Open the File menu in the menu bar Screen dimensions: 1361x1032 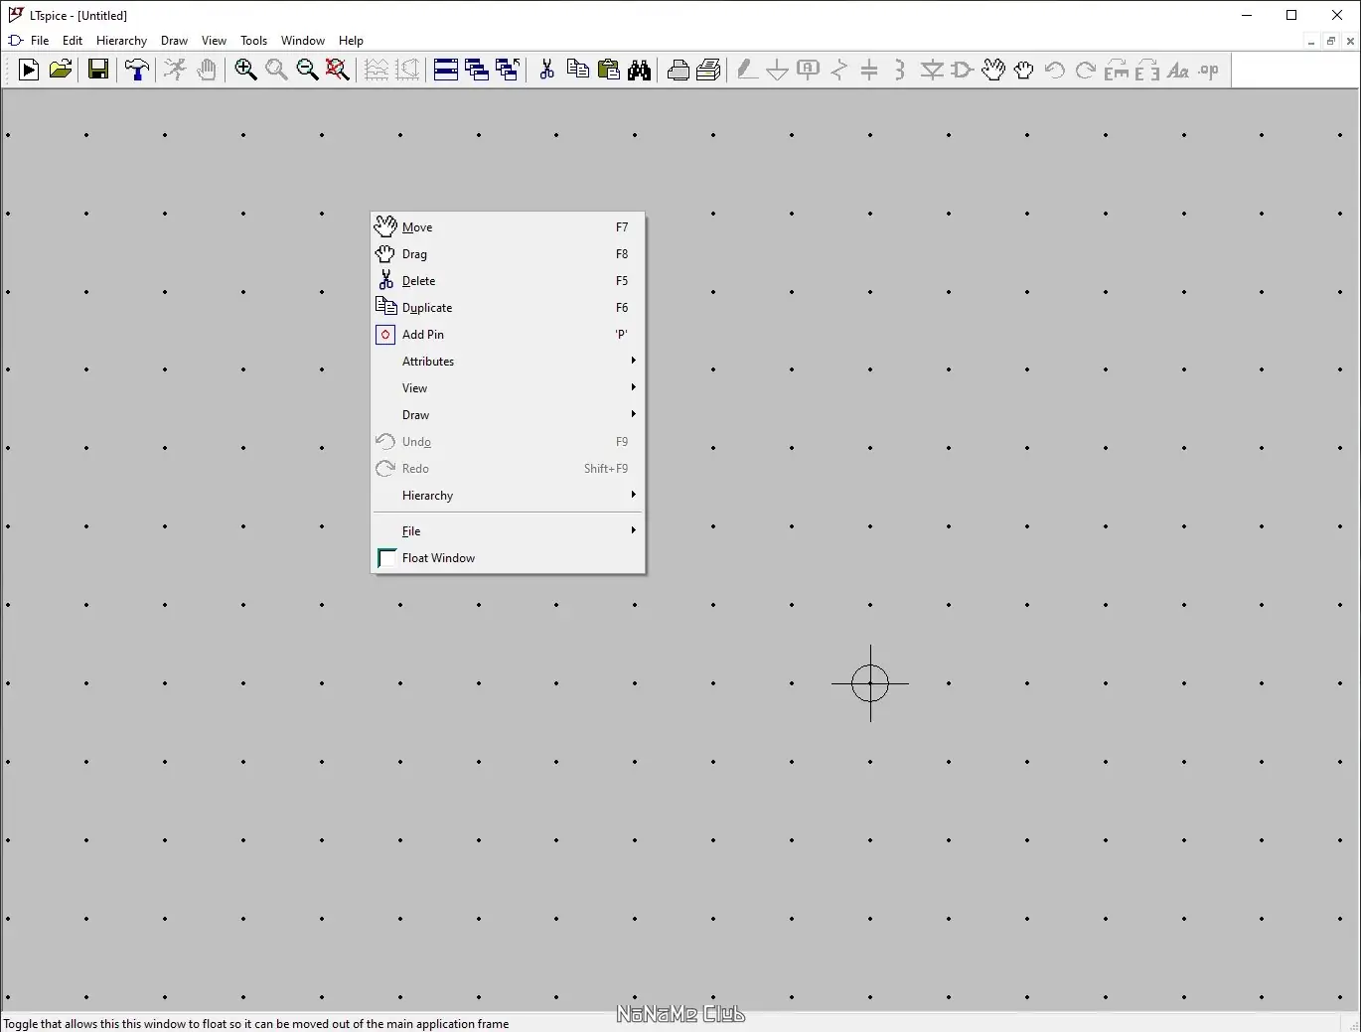click(40, 41)
